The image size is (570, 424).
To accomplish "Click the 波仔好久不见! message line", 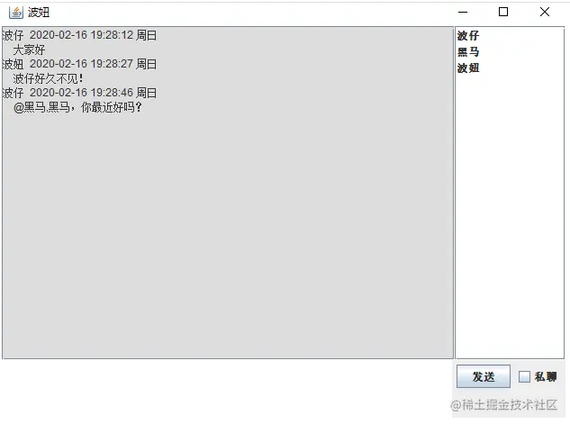I will [x=48, y=78].
